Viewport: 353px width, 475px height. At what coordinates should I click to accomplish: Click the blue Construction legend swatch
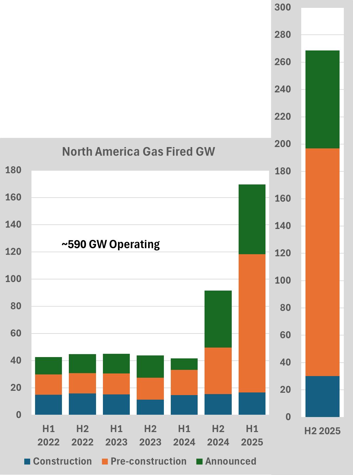pyautogui.click(x=27, y=462)
